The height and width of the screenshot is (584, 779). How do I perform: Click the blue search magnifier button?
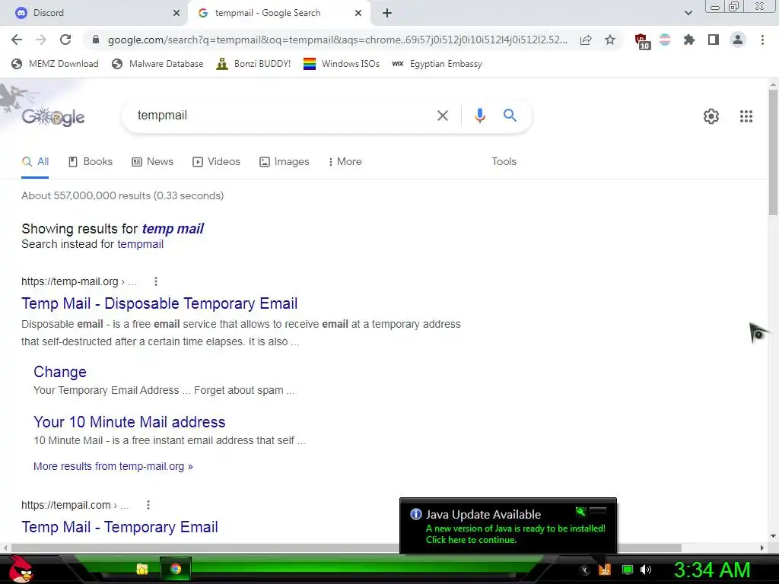click(510, 116)
